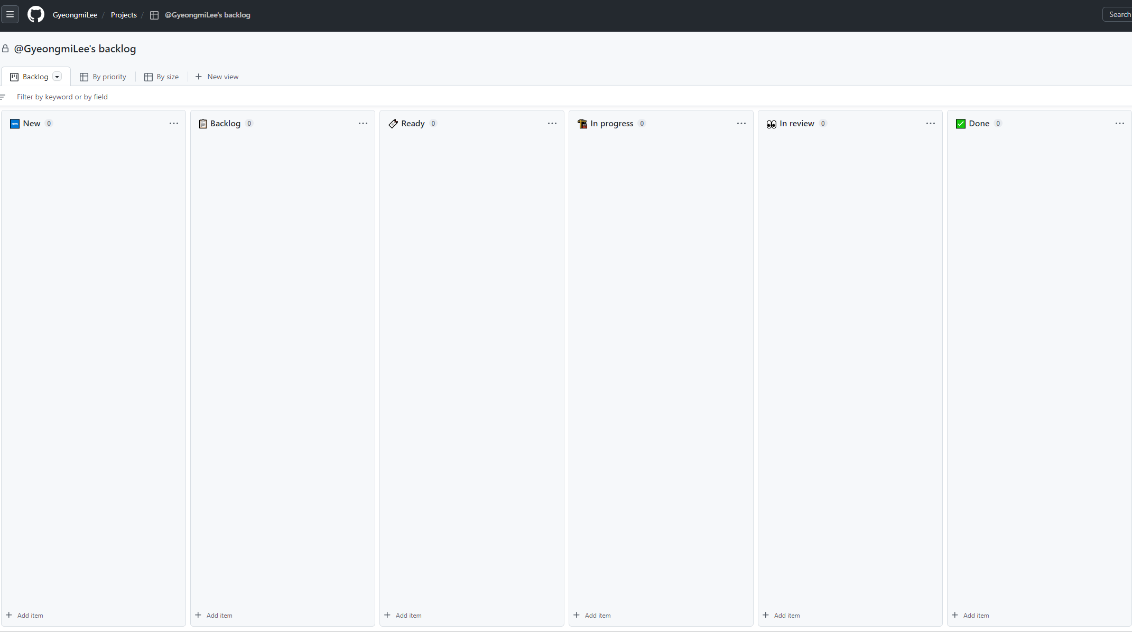Go to the Projects breadcrumb link
The image size is (1132, 633).
[124, 15]
